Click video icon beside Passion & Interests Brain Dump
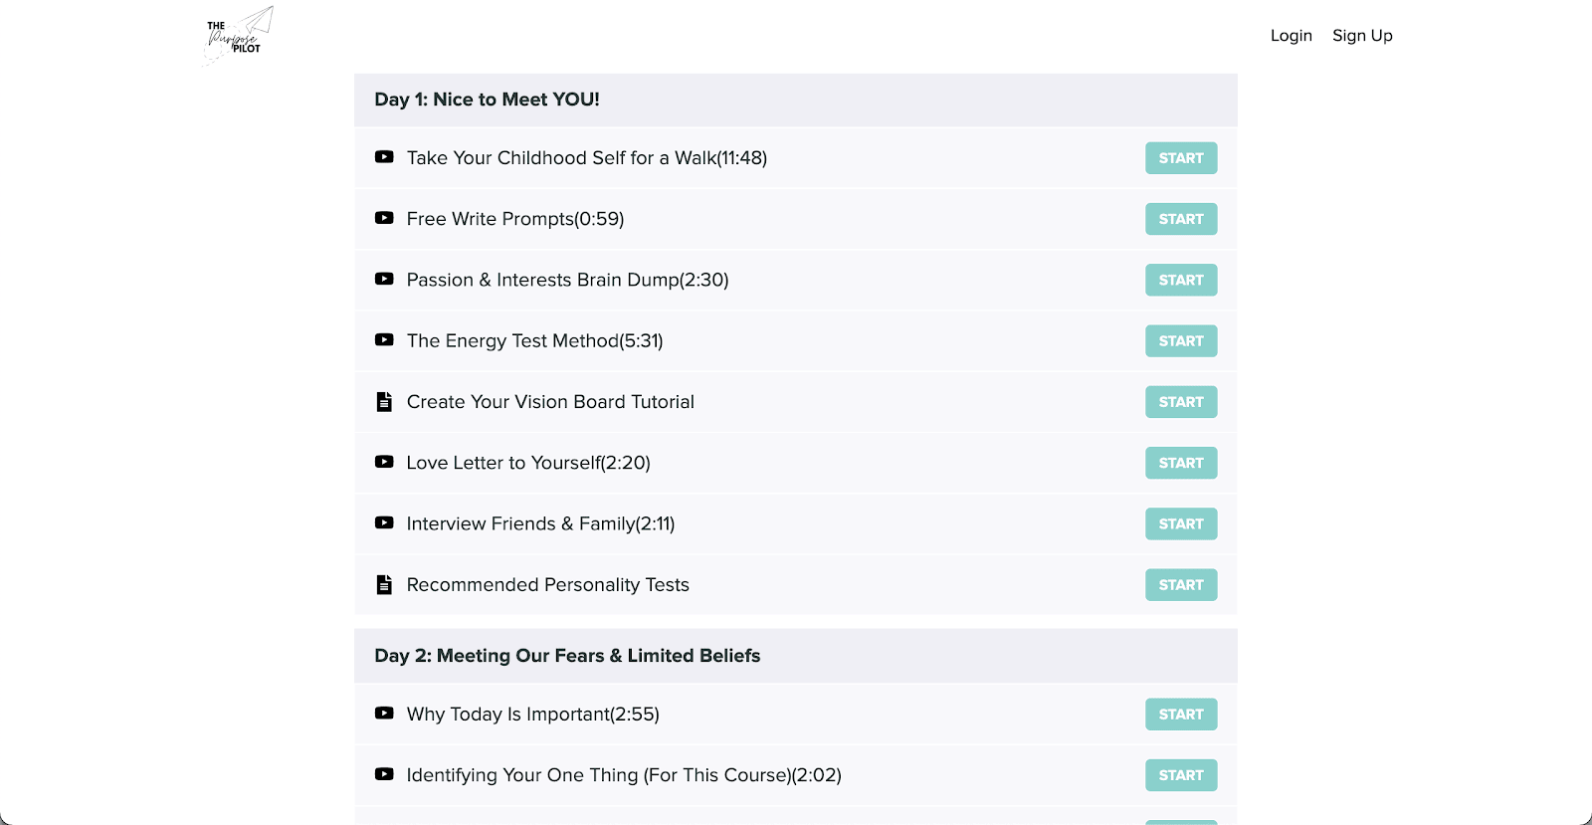 point(384,279)
